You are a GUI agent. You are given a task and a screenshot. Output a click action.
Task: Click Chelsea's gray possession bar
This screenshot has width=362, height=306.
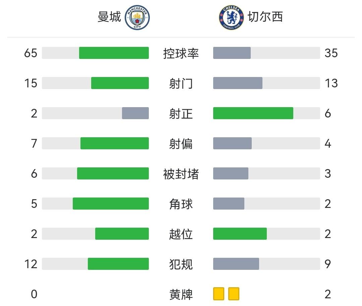pos(232,53)
